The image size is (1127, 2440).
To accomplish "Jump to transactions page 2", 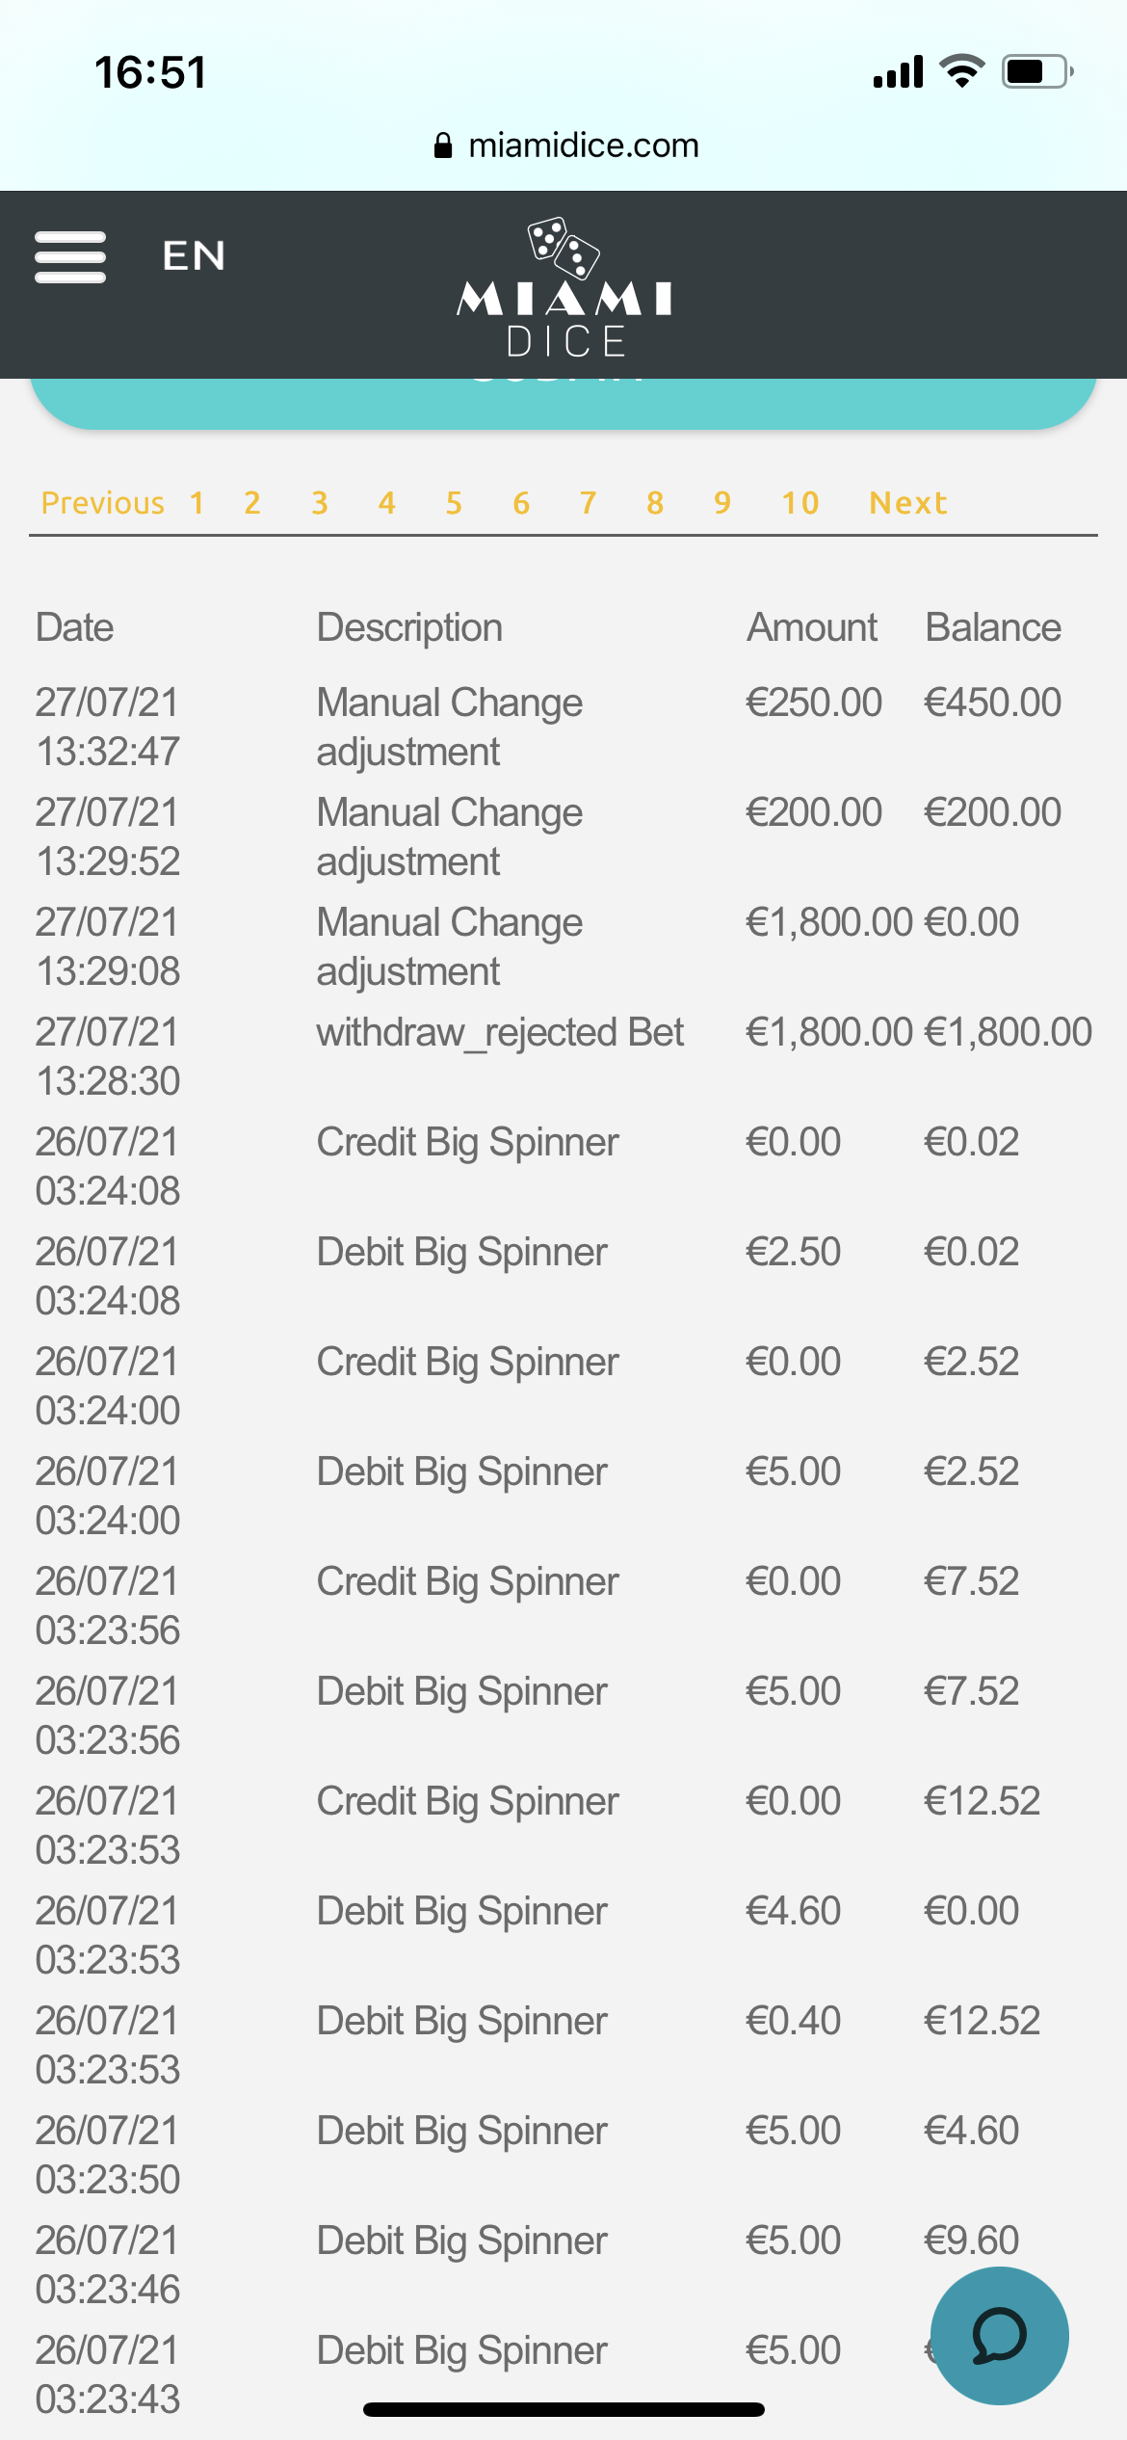I will coord(252,503).
